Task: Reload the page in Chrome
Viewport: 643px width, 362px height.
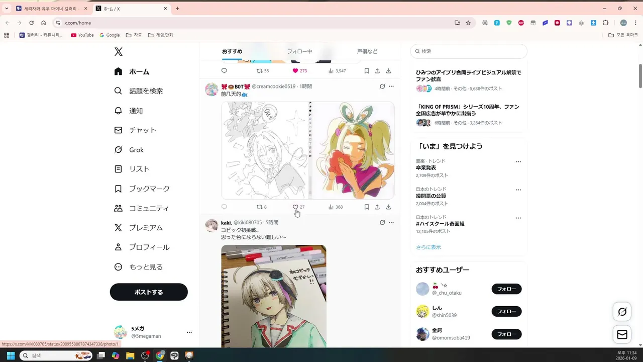Action: coord(31,23)
